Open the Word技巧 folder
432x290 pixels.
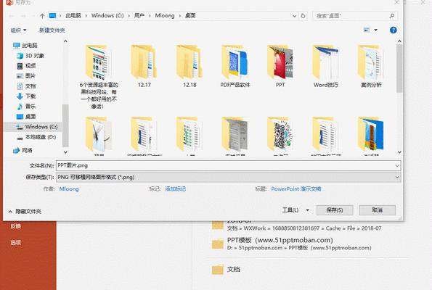(x=325, y=66)
